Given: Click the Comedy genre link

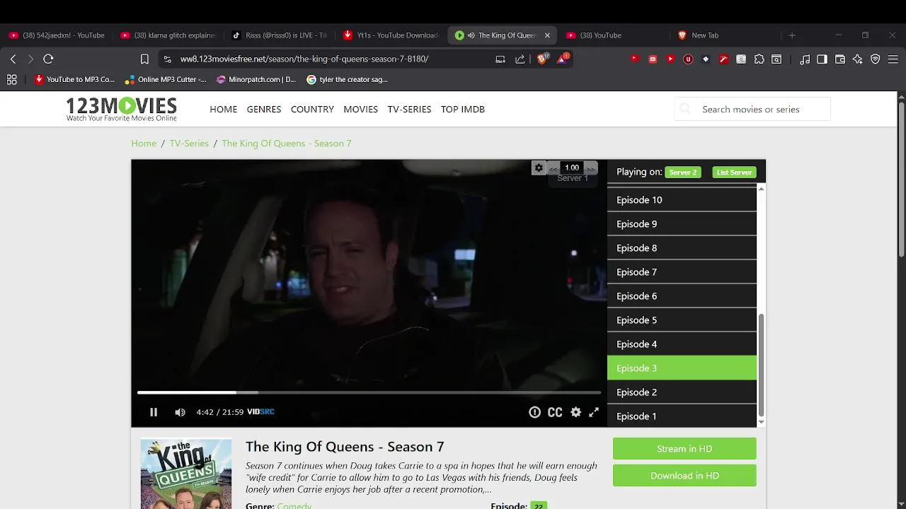Looking at the screenshot, I should click(294, 505).
